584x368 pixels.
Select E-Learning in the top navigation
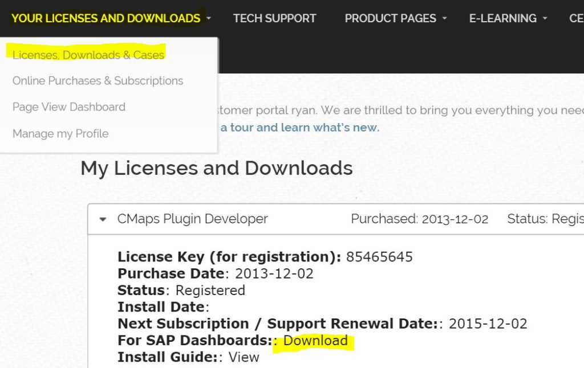502,18
